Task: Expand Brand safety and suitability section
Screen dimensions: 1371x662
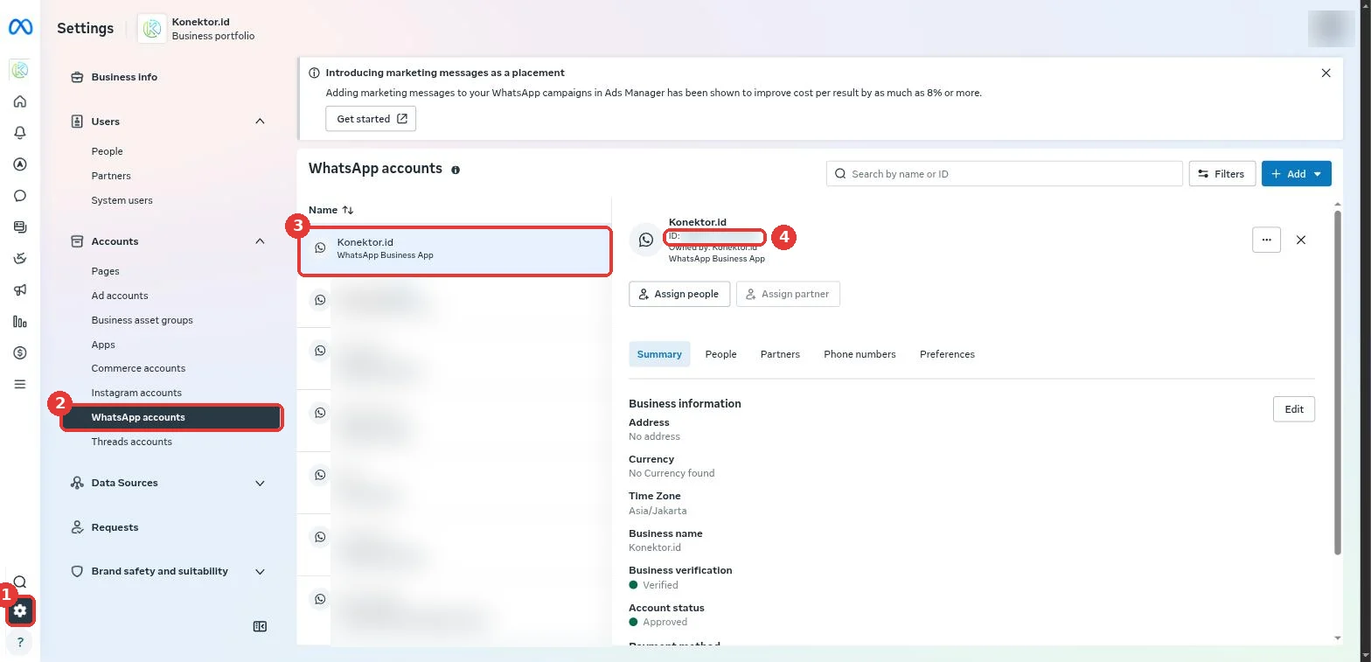Action: click(260, 571)
